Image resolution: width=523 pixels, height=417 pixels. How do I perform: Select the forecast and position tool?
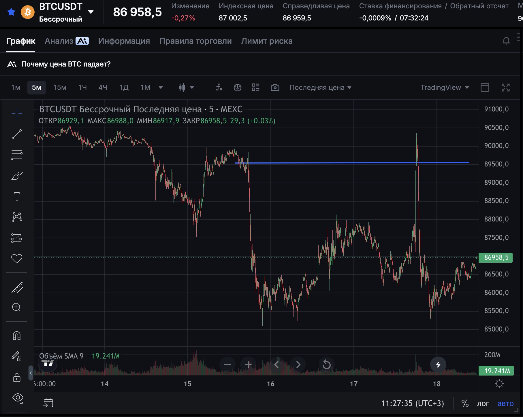tap(17, 238)
